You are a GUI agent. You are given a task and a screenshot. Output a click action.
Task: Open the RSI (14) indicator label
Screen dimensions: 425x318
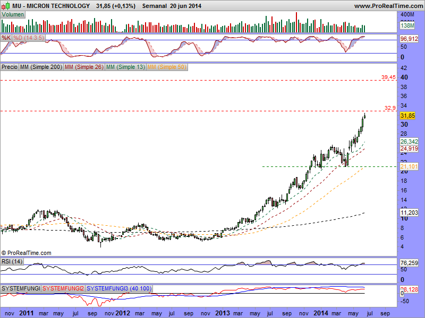(12, 261)
